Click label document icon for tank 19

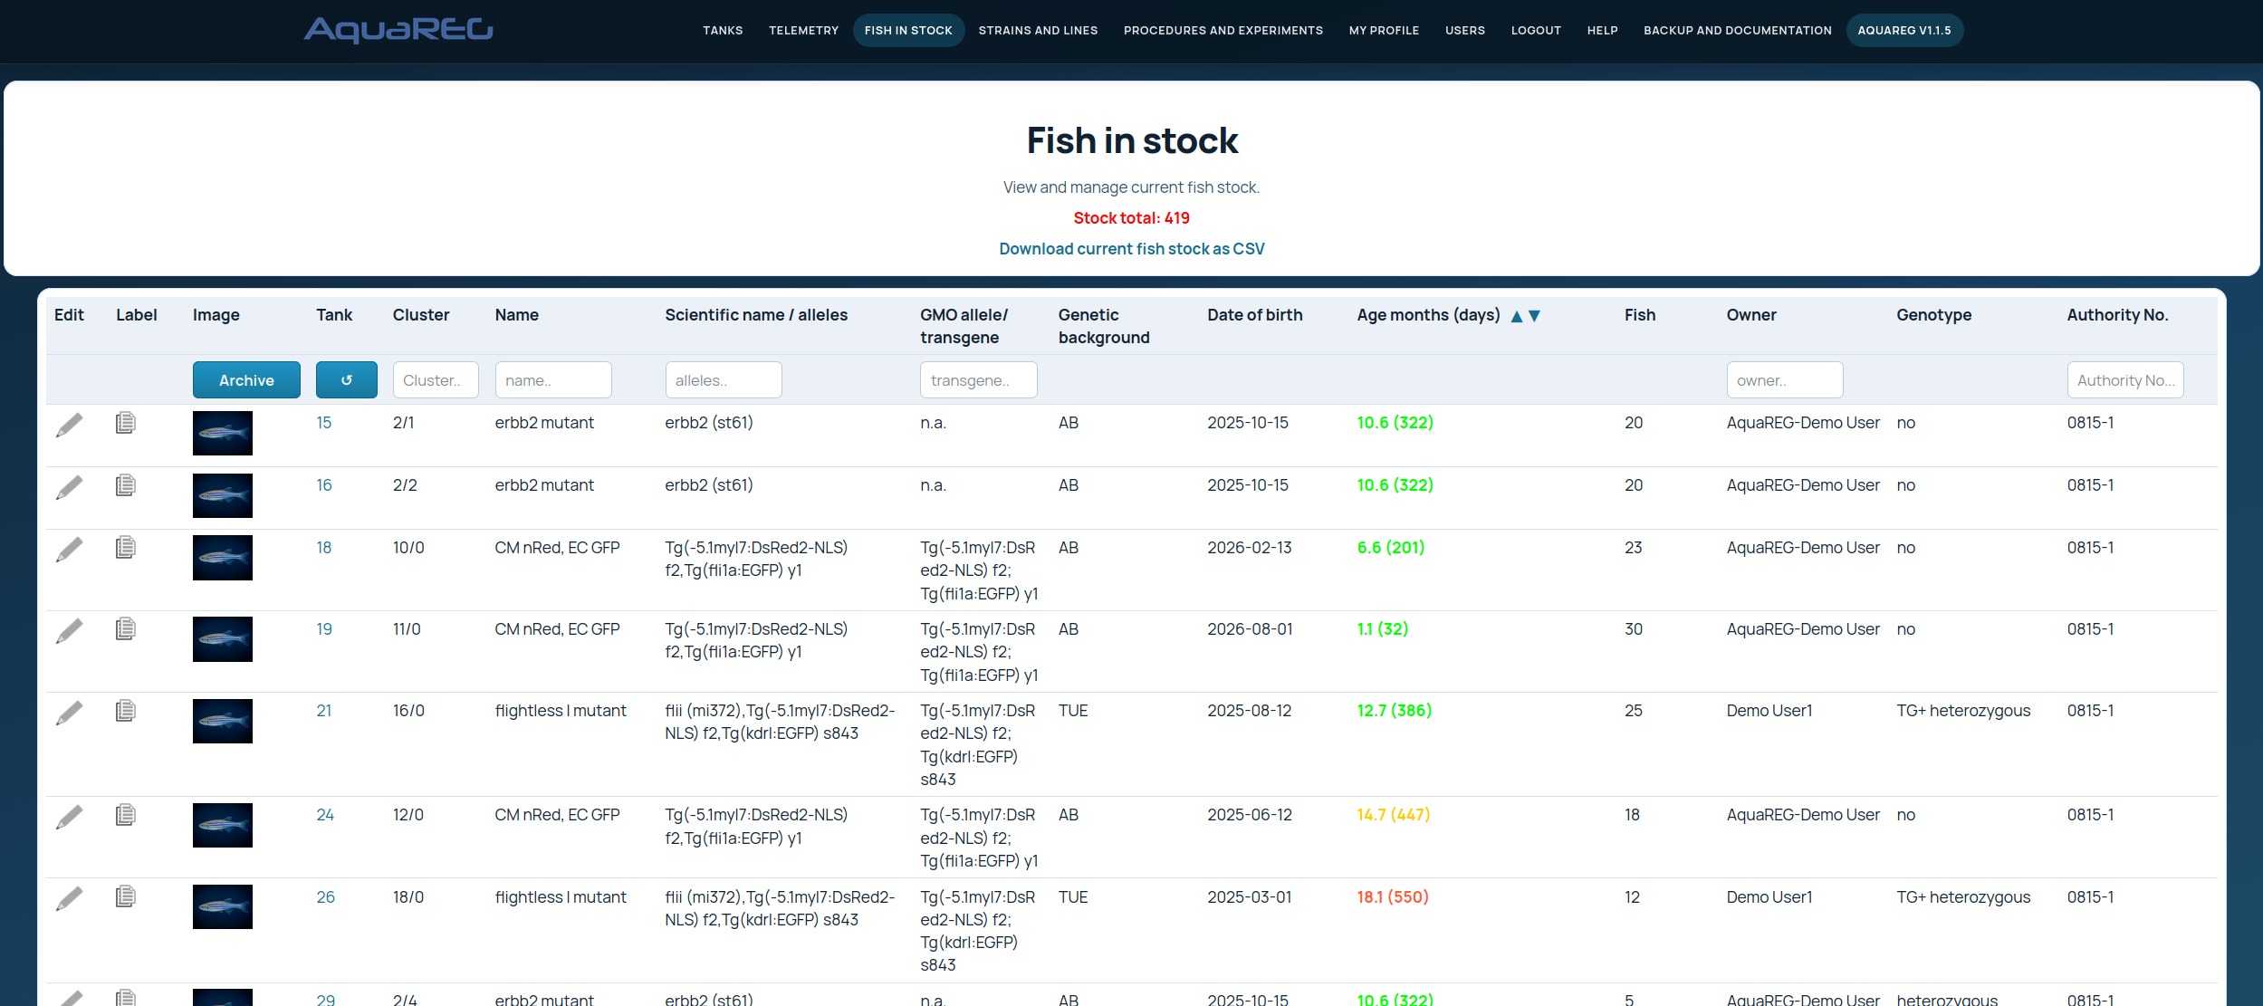[x=126, y=628]
